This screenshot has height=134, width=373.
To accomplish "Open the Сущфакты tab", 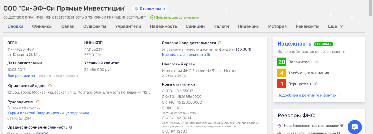I will [x=95, y=26].
